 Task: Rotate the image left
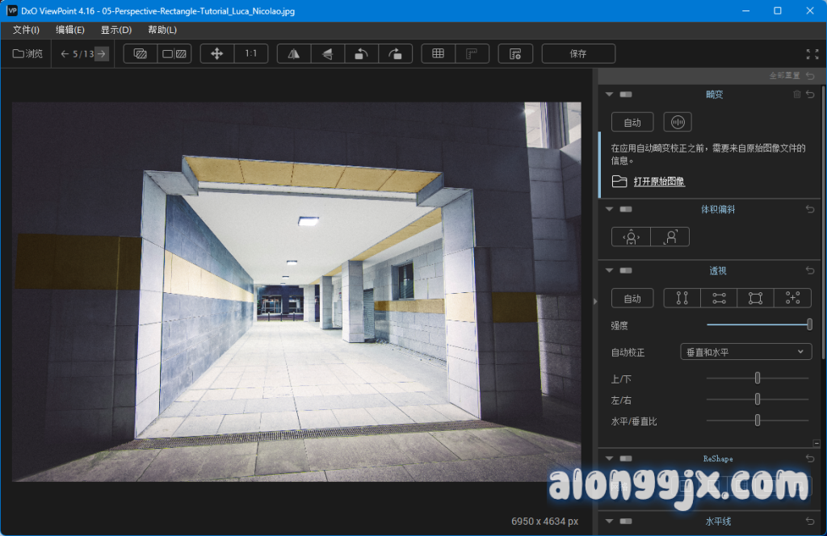[362, 53]
